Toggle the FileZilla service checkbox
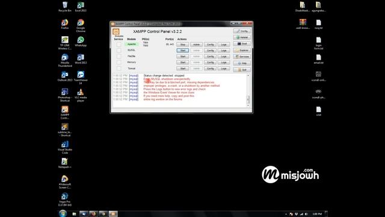This screenshot has height=217, width=385. coord(119,56)
